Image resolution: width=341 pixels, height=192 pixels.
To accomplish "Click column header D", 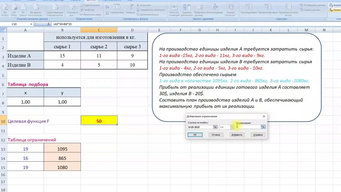I will 132,30.
